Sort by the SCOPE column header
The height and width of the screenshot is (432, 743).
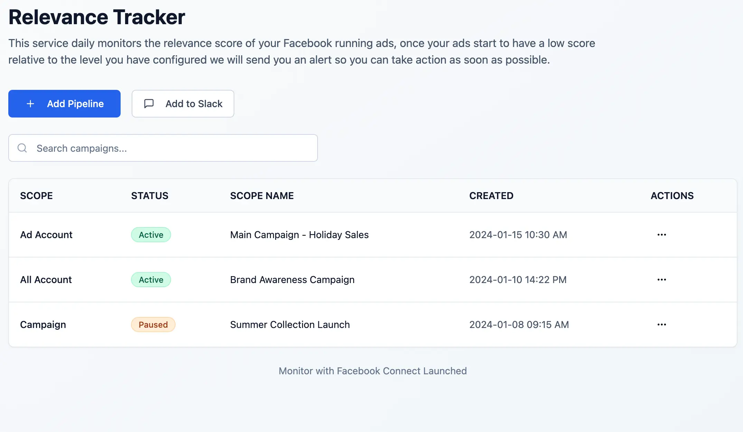(36, 196)
